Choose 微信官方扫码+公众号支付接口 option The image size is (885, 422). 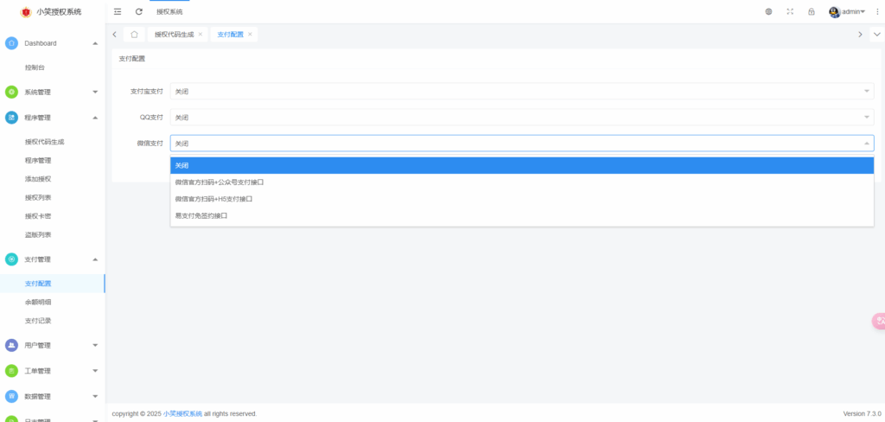[219, 182]
